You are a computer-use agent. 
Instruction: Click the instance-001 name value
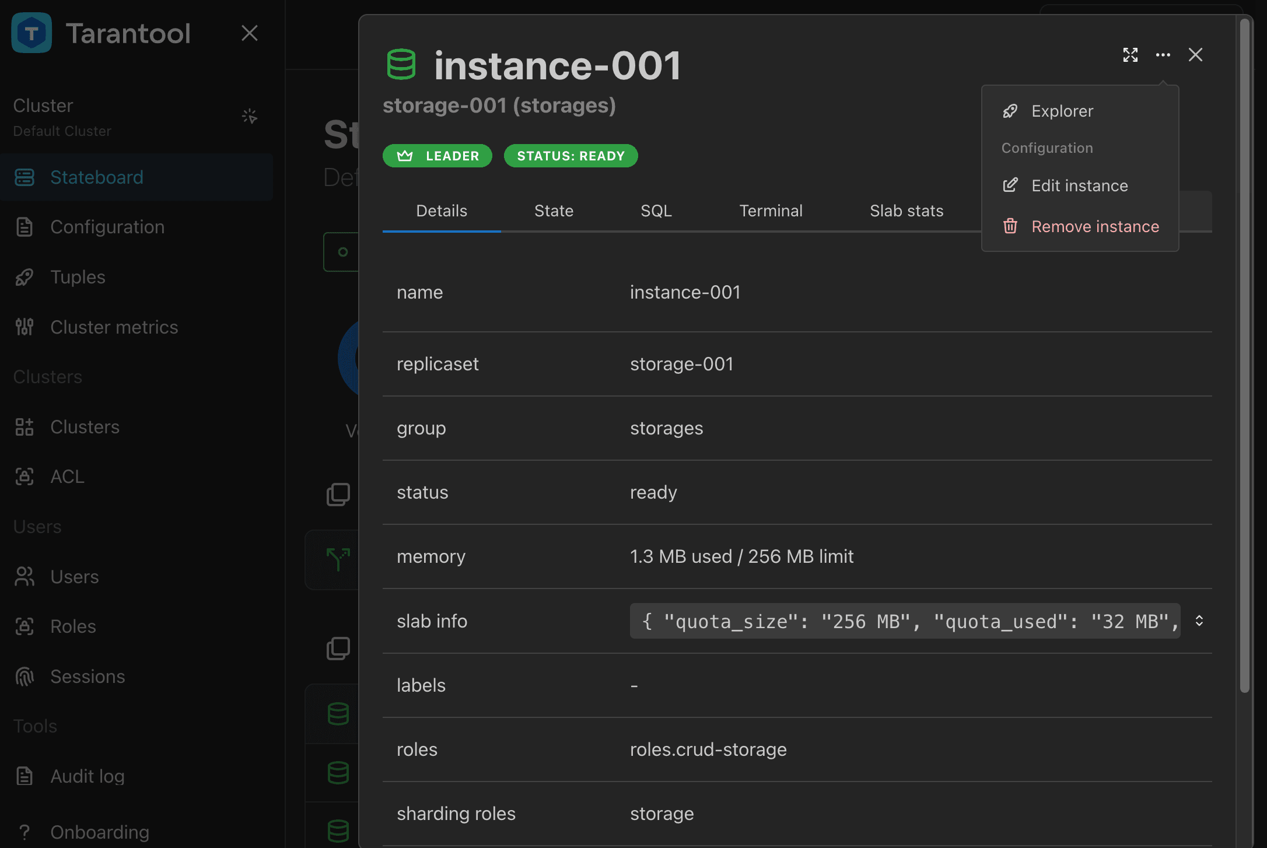(685, 292)
